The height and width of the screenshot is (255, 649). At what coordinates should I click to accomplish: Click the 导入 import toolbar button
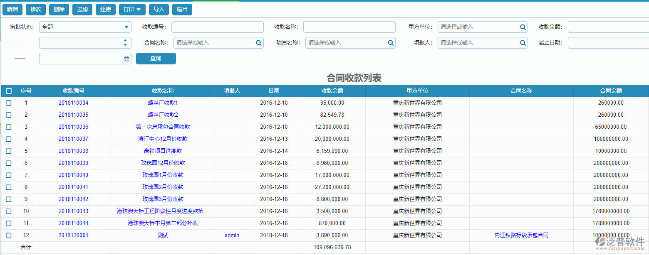159,9
